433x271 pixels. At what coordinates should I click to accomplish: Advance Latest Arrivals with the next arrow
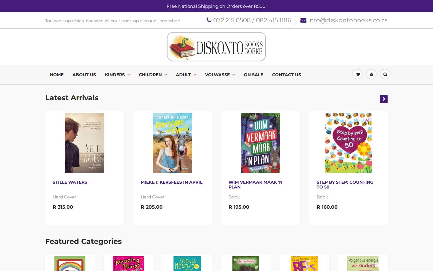point(384,99)
